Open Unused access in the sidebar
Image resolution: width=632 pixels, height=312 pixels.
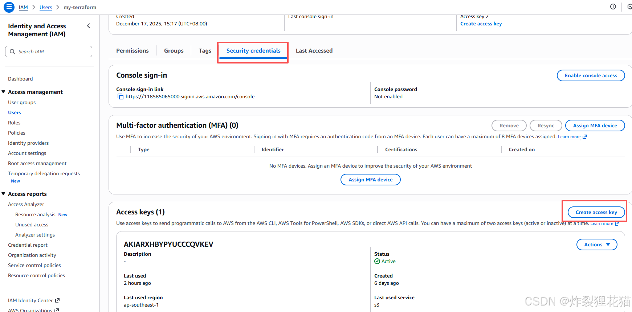(x=32, y=225)
